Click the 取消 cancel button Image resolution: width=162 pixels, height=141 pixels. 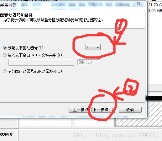[130, 110]
